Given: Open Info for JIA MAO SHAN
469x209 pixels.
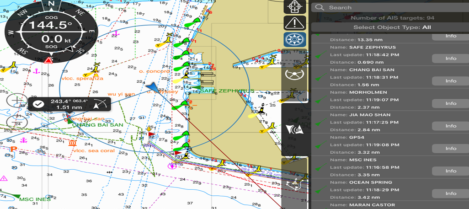Looking at the screenshot, I should click(450, 126).
